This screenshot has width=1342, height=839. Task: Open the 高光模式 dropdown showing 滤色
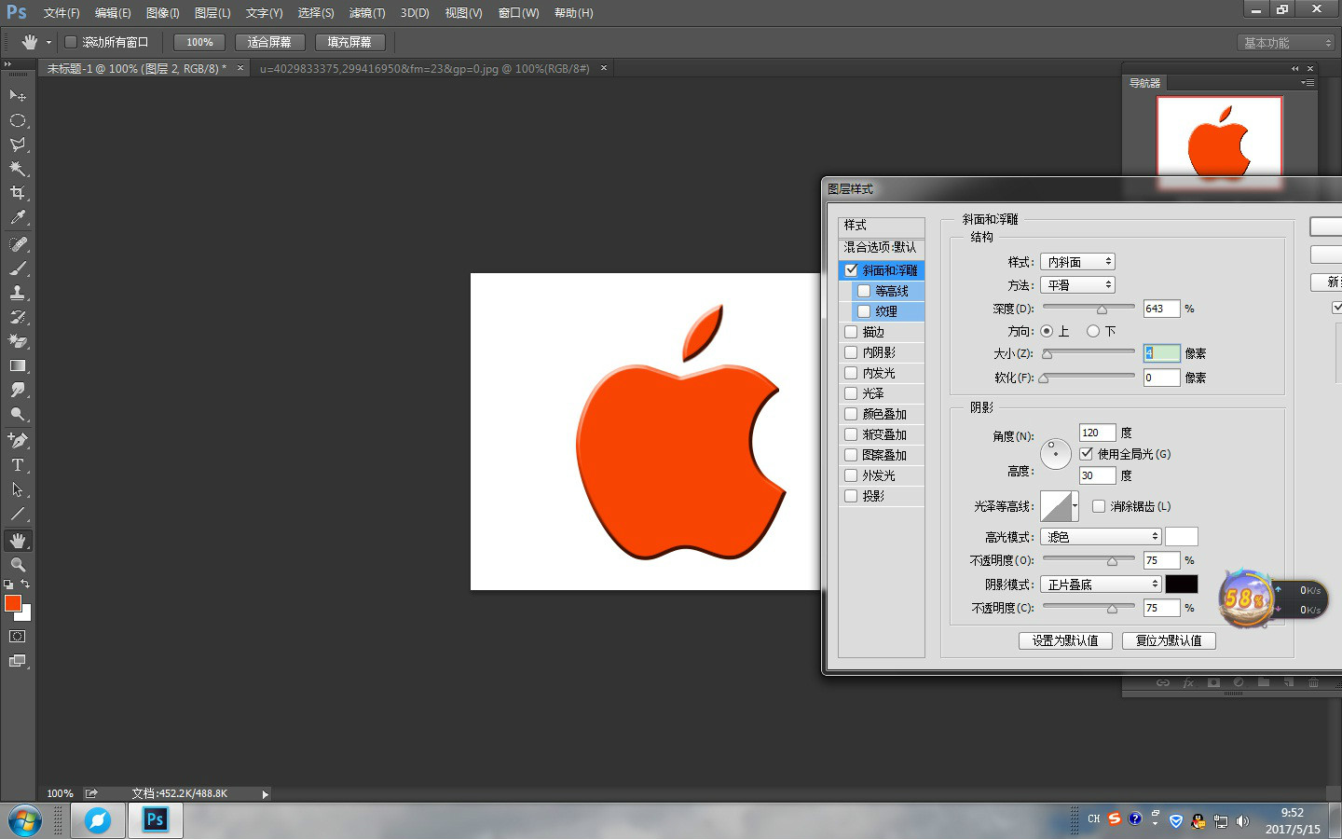pos(1101,537)
